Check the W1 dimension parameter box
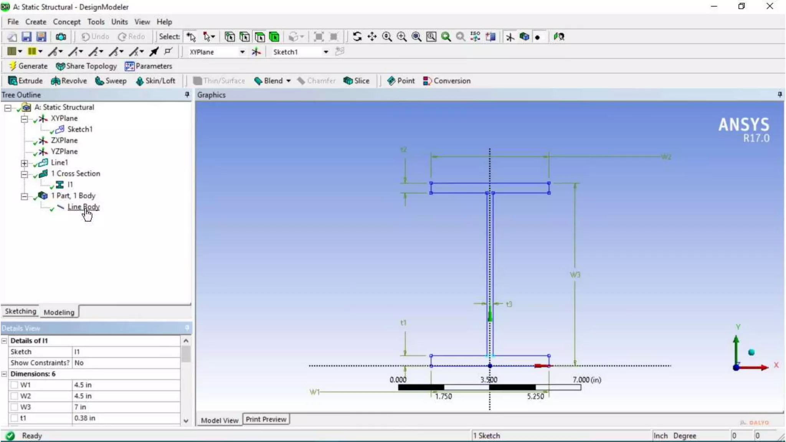Image resolution: width=786 pixels, height=442 pixels. [15, 385]
